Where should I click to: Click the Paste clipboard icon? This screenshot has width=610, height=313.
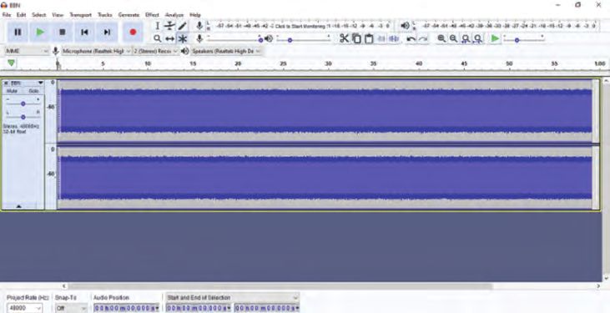click(x=369, y=38)
